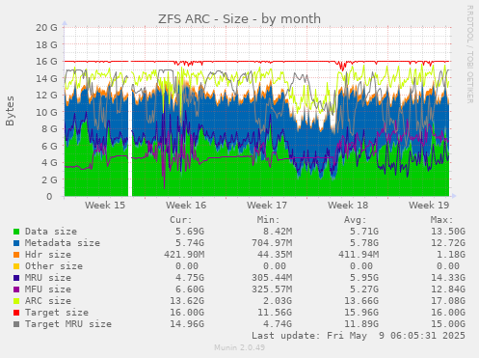The image size is (479, 358).
Task: Select the 'MFU size' legend label
Action: [48, 289]
